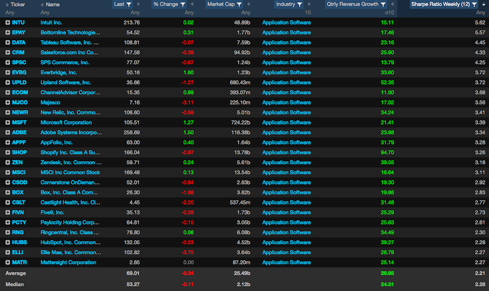The height and width of the screenshot is (291, 489).
Task: Expand the DATA row plus icon
Action: pyautogui.click(x=8, y=42)
